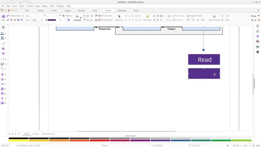Toggle the shadow square button
Image resolution: width=261 pixels, height=147 pixels.
click(69, 20)
